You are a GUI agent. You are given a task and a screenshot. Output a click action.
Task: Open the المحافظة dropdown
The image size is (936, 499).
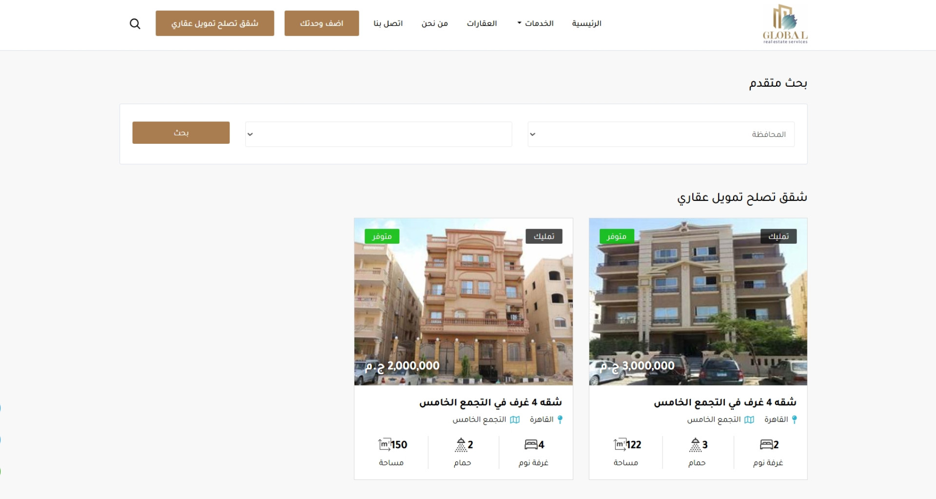[661, 134]
